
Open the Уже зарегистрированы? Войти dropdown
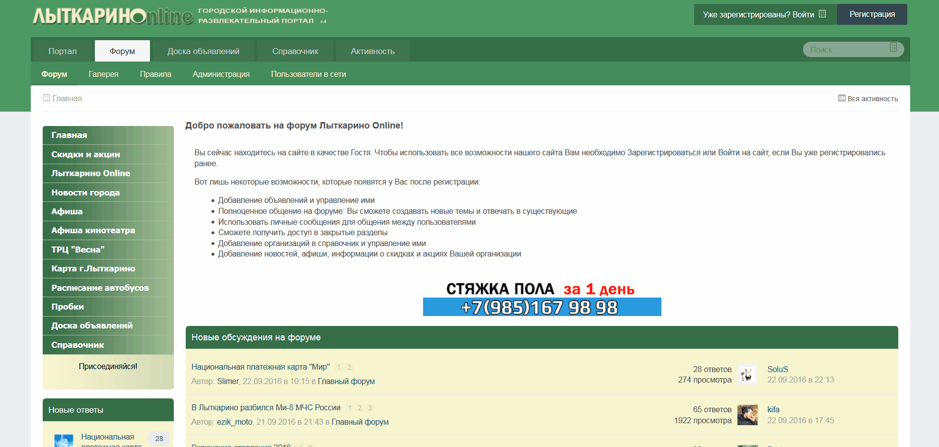pyautogui.click(x=765, y=14)
